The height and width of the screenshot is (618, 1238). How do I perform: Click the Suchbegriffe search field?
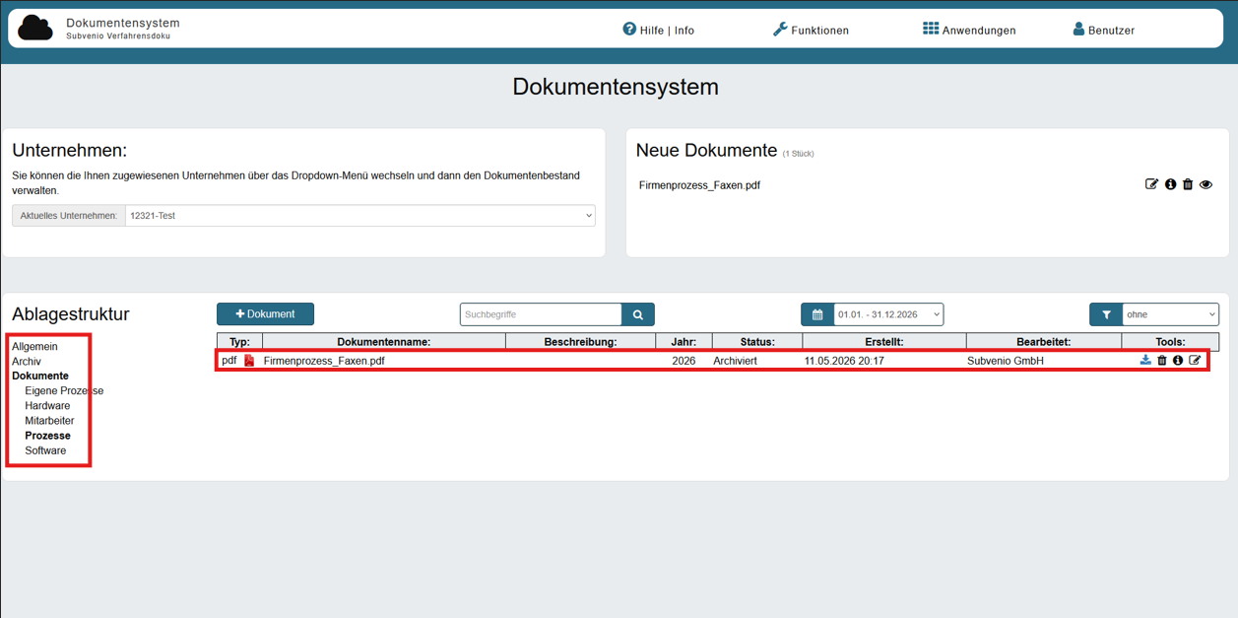541,314
